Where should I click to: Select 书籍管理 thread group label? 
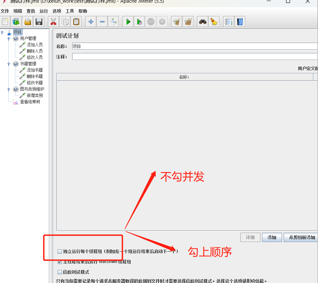[x=28, y=64]
